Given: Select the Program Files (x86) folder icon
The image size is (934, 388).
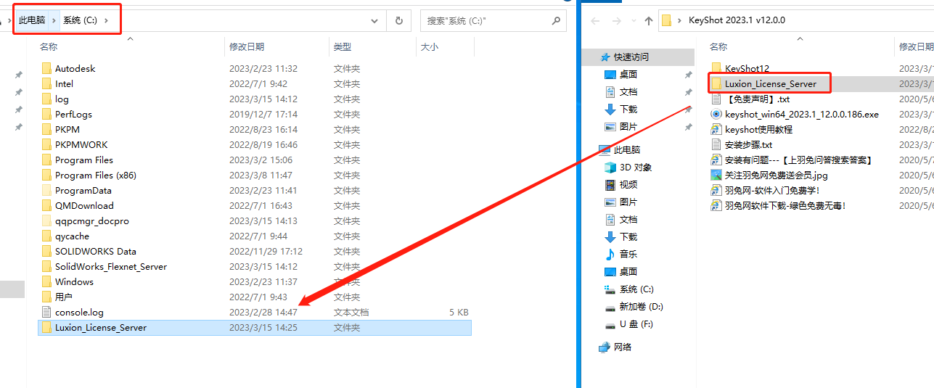Looking at the screenshot, I should tap(46, 175).
